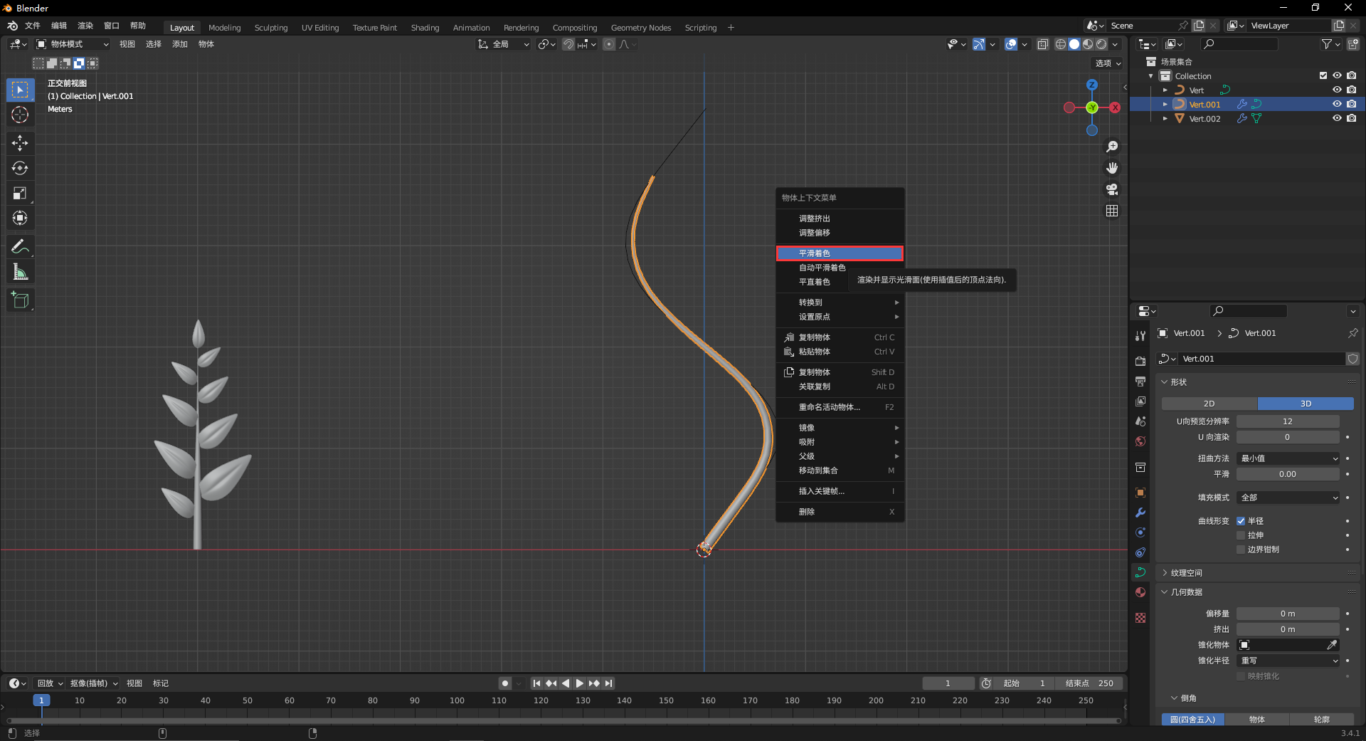1366x741 pixels.
Task: Select the Rotate tool icon
Action: pyautogui.click(x=20, y=169)
